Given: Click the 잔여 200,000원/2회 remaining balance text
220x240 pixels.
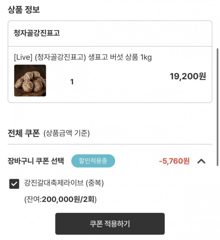Looking at the screenshot, I should coord(61,199).
